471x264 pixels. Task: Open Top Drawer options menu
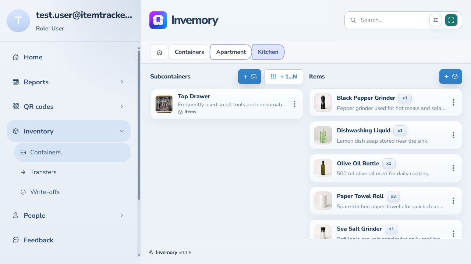[294, 104]
